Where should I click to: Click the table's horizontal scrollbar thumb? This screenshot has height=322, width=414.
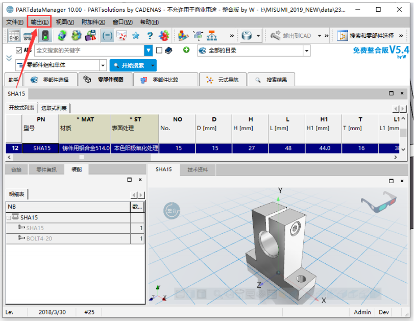(x=82, y=157)
